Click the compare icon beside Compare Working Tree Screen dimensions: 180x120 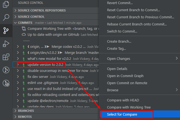pyautogui.click(x=24, y=29)
